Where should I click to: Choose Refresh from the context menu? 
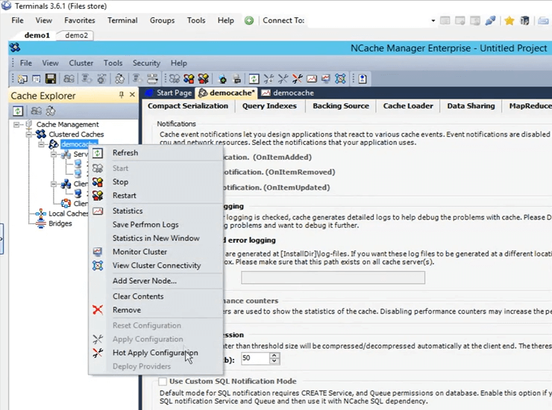(x=155, y=152)
